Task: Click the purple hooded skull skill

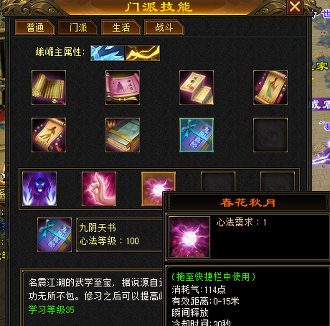Action: [40, 189]
